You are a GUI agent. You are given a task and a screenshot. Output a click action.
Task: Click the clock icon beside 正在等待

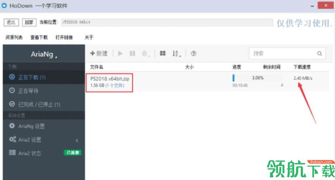(x=12, y=90)
